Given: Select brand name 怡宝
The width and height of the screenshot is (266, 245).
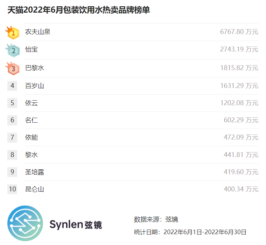Looking at the screenshot, I should 31,49.
